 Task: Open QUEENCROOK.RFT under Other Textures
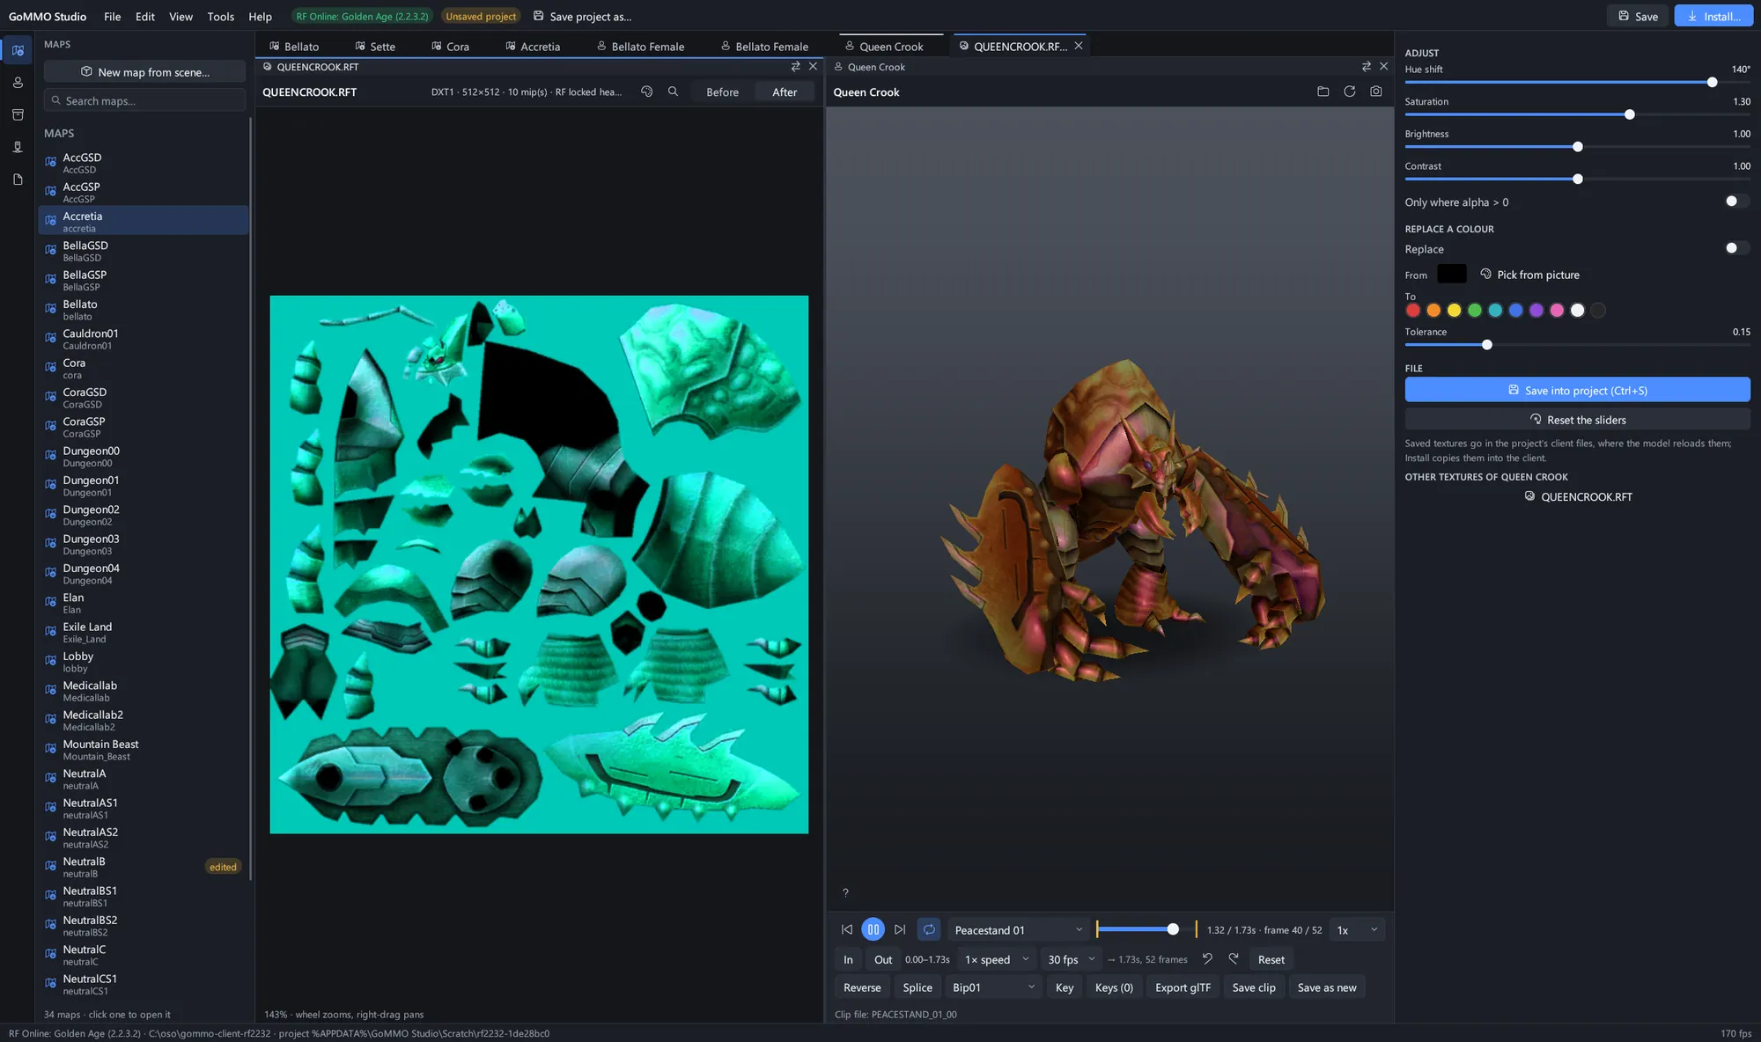point(1577,496)
